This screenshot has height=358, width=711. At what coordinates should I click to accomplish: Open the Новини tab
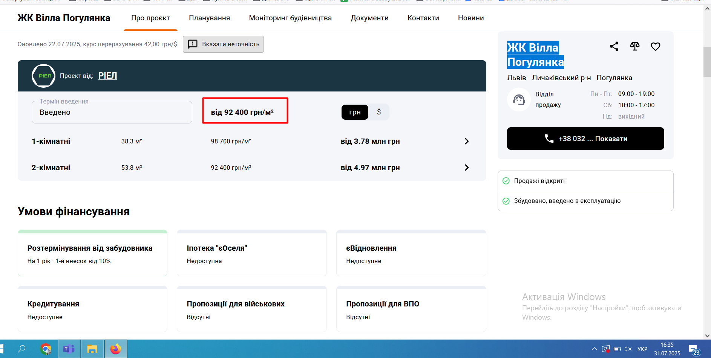(471, 18)
